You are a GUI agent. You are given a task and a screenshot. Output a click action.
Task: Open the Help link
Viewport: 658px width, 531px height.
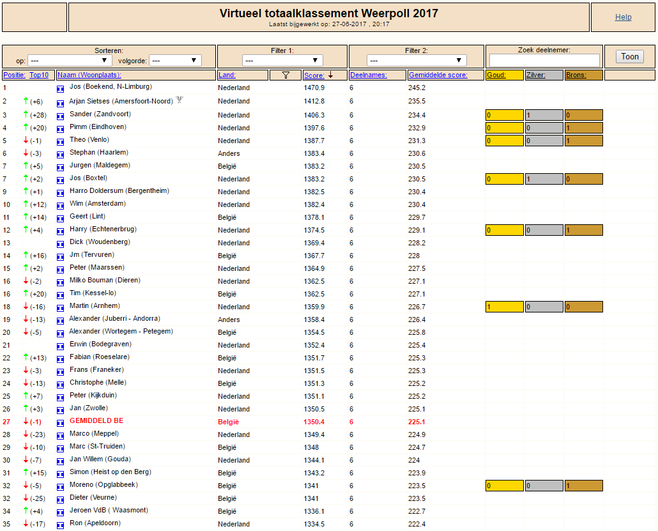[x=623, y=17]
